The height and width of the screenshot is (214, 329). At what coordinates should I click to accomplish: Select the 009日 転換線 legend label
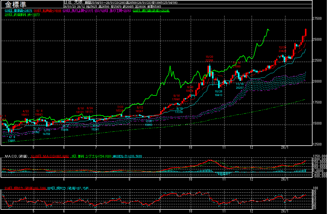coord(47,11)
